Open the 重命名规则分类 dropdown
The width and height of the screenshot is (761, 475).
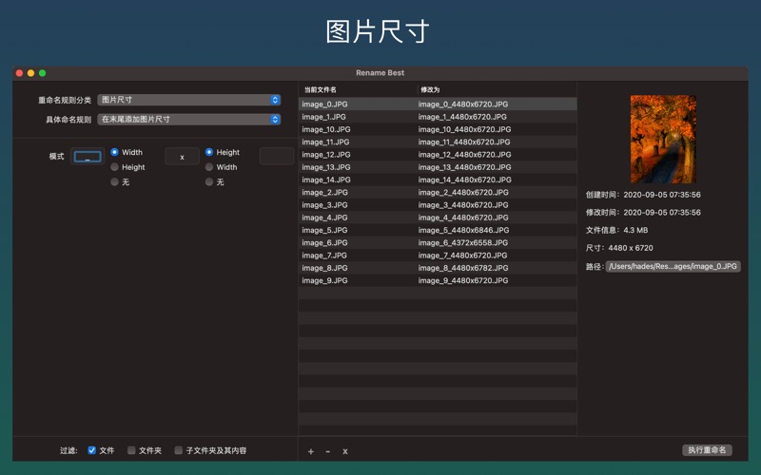(x=189, y=100)
